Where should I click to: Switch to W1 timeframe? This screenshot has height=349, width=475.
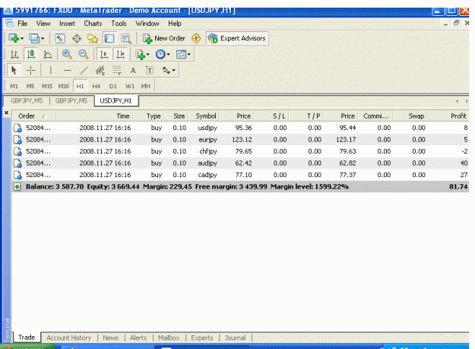coord(130,87)
